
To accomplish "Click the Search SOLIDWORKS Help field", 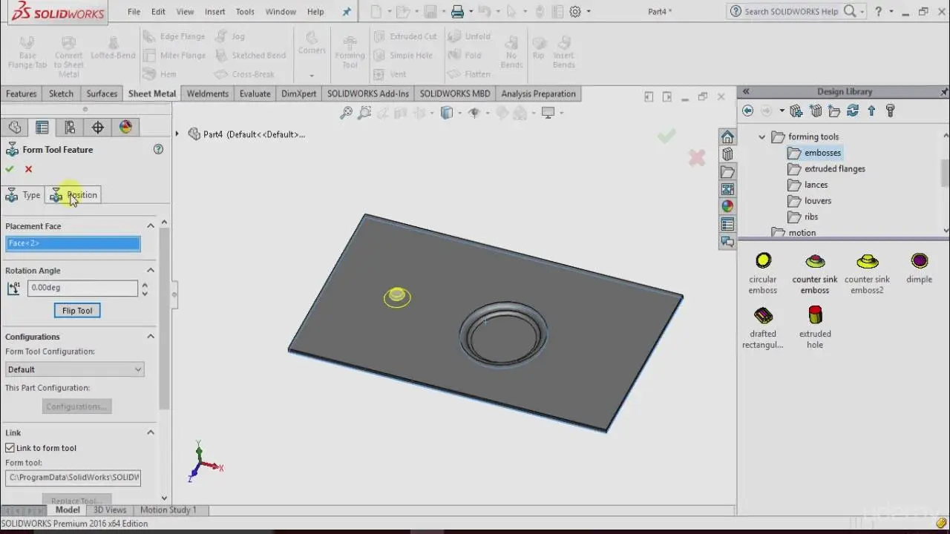I will (791, 11).
